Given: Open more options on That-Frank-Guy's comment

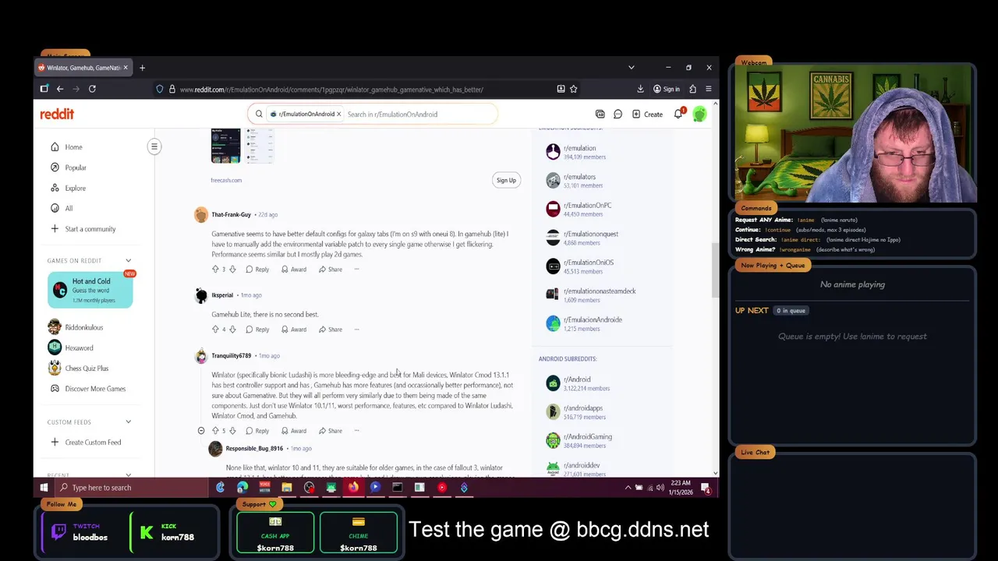Looking at the screenshot, I should tap(356, 270).
